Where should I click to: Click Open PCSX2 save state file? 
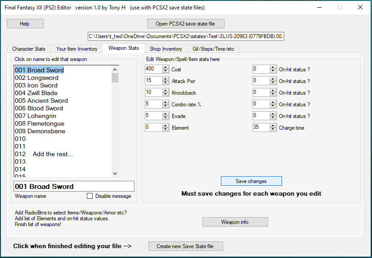point(185,24)
